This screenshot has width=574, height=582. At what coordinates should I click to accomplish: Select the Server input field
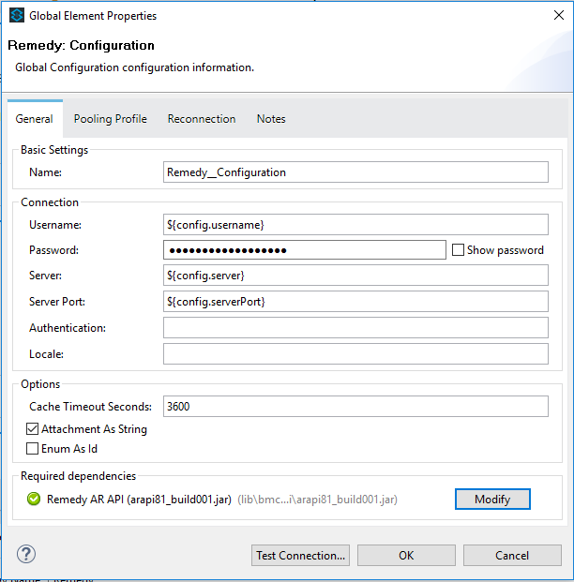click(x=355, y=275)
